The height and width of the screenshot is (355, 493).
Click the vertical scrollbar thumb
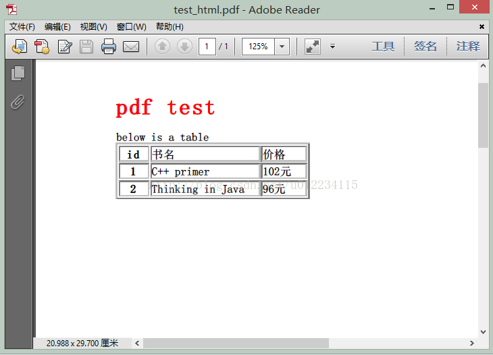(483, 115)
